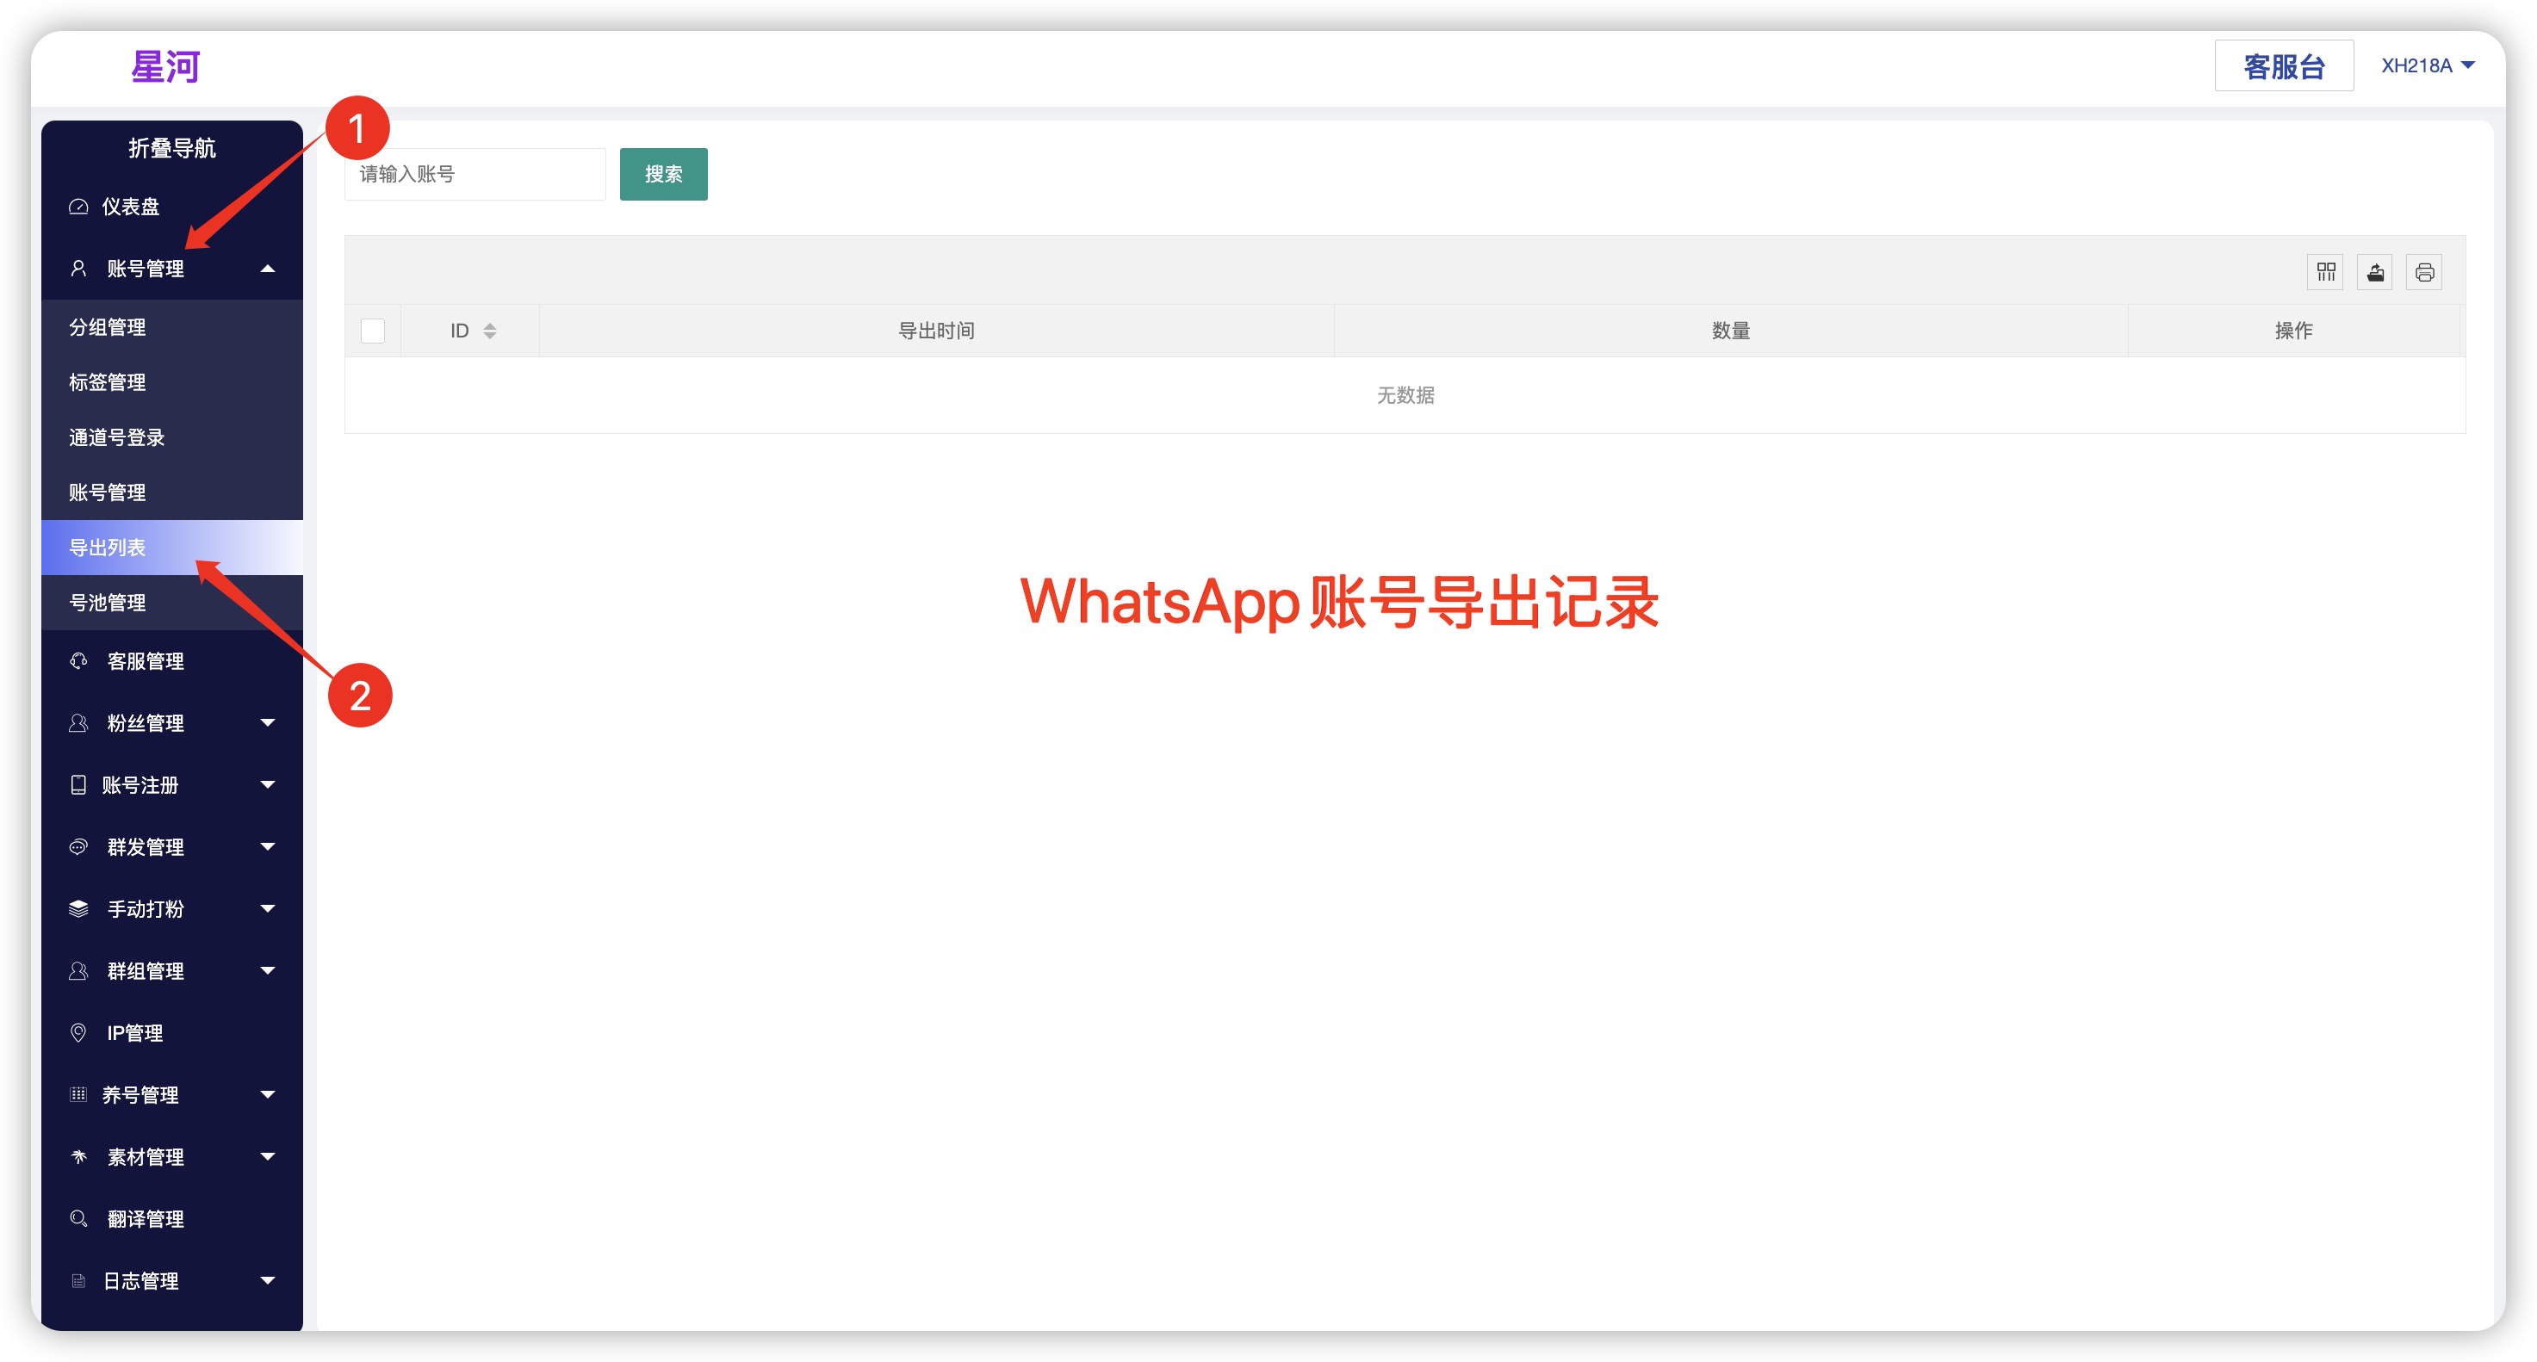Click the table export icon
Screen dimensions: 2537x1362
click(2374, 272)
